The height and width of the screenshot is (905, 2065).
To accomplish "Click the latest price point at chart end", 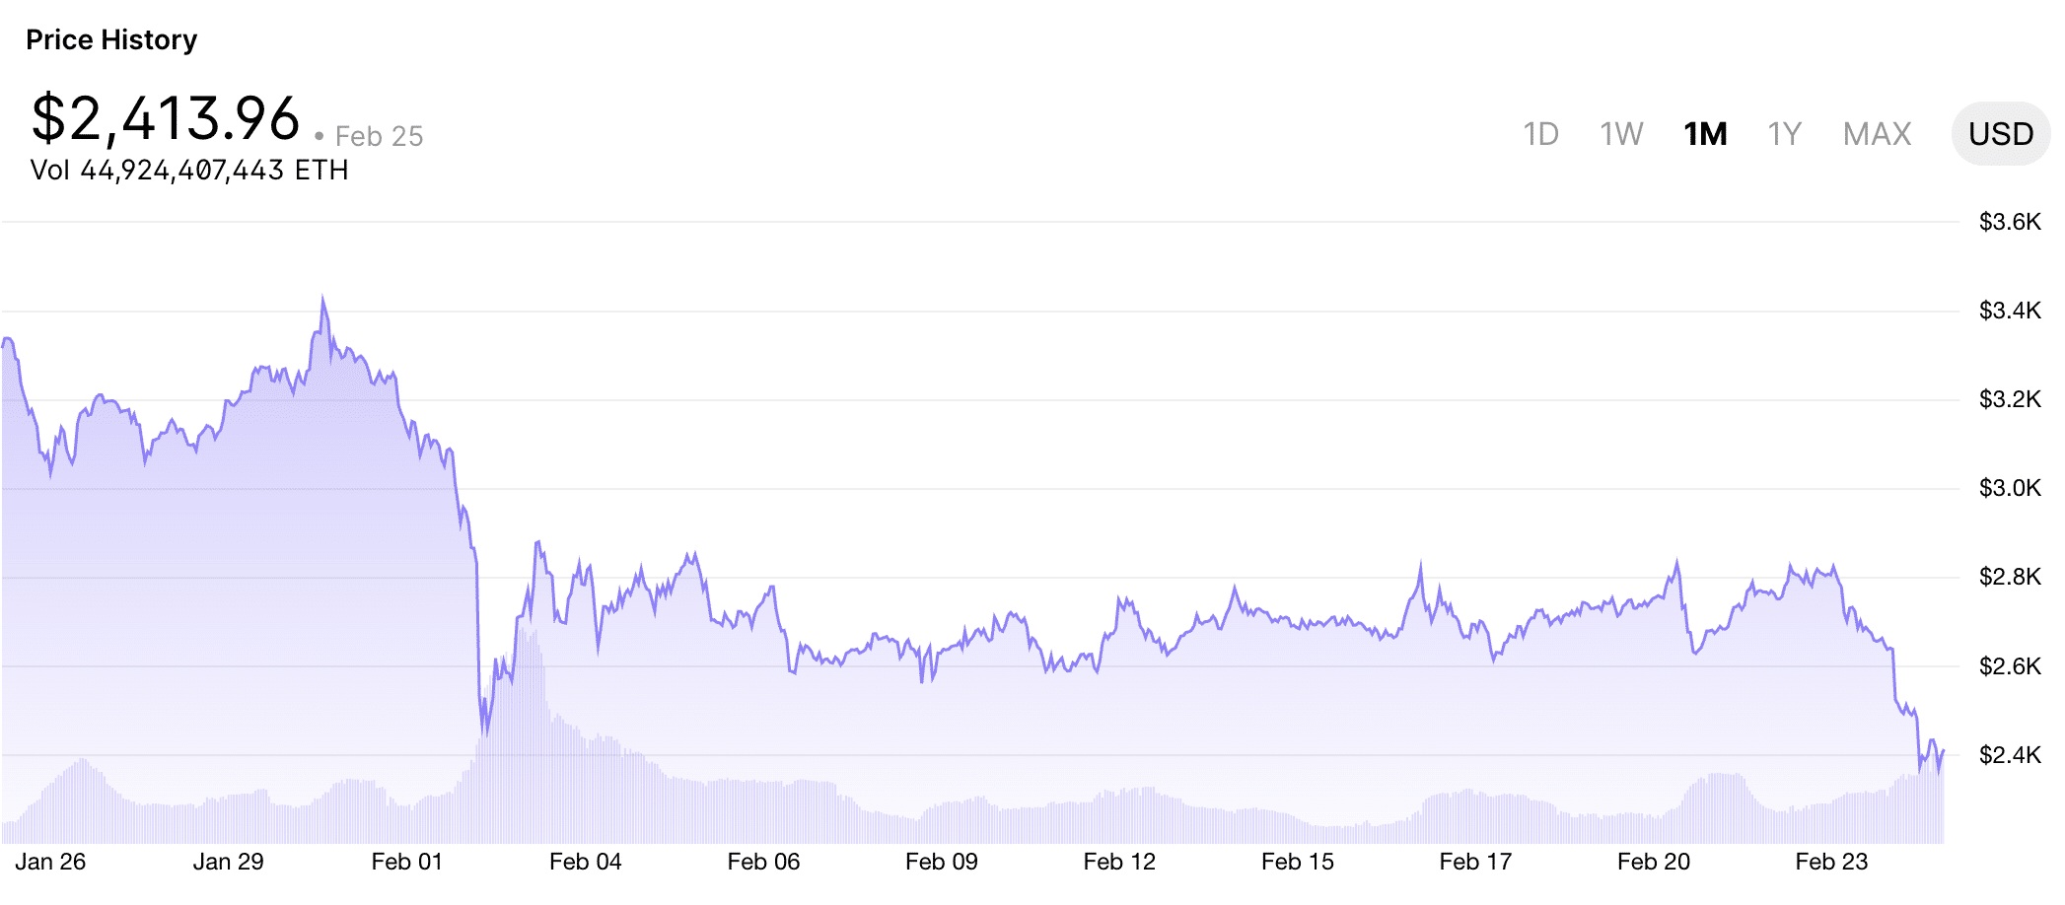I will click(x=1943, y=751).
